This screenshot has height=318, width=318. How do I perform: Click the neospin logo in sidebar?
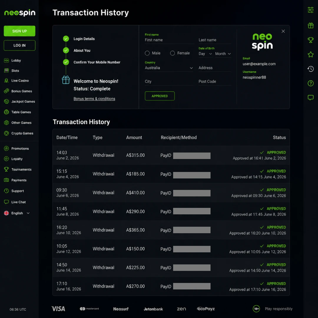point(20,13)
